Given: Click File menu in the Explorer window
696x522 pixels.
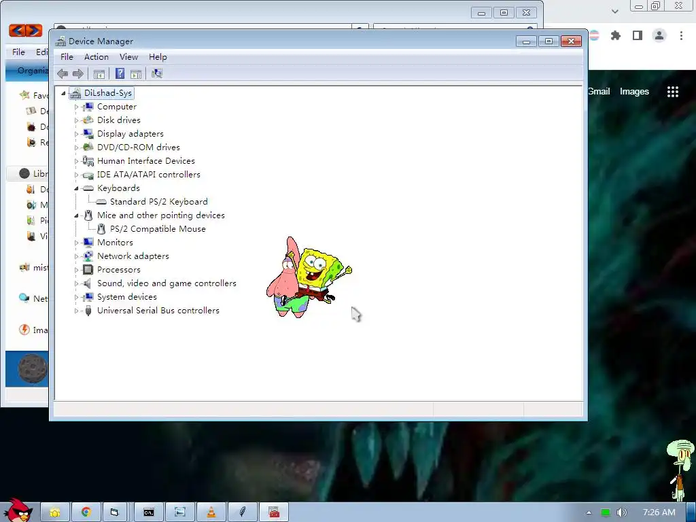Looking at the screenshot, I should click(x=18, y=52).
